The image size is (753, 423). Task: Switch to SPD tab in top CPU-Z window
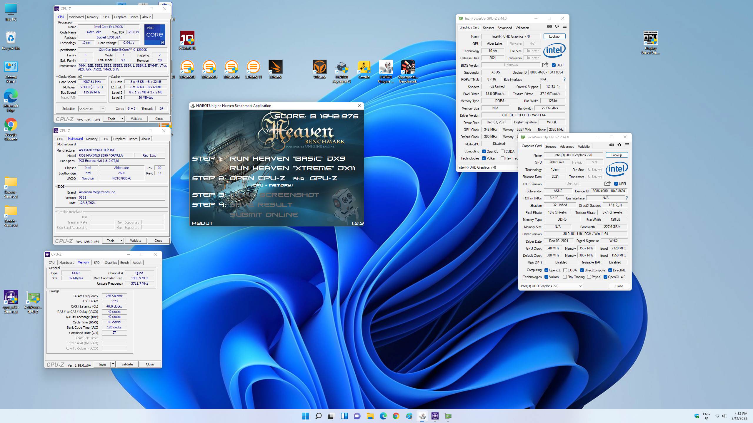click(106, 17)
